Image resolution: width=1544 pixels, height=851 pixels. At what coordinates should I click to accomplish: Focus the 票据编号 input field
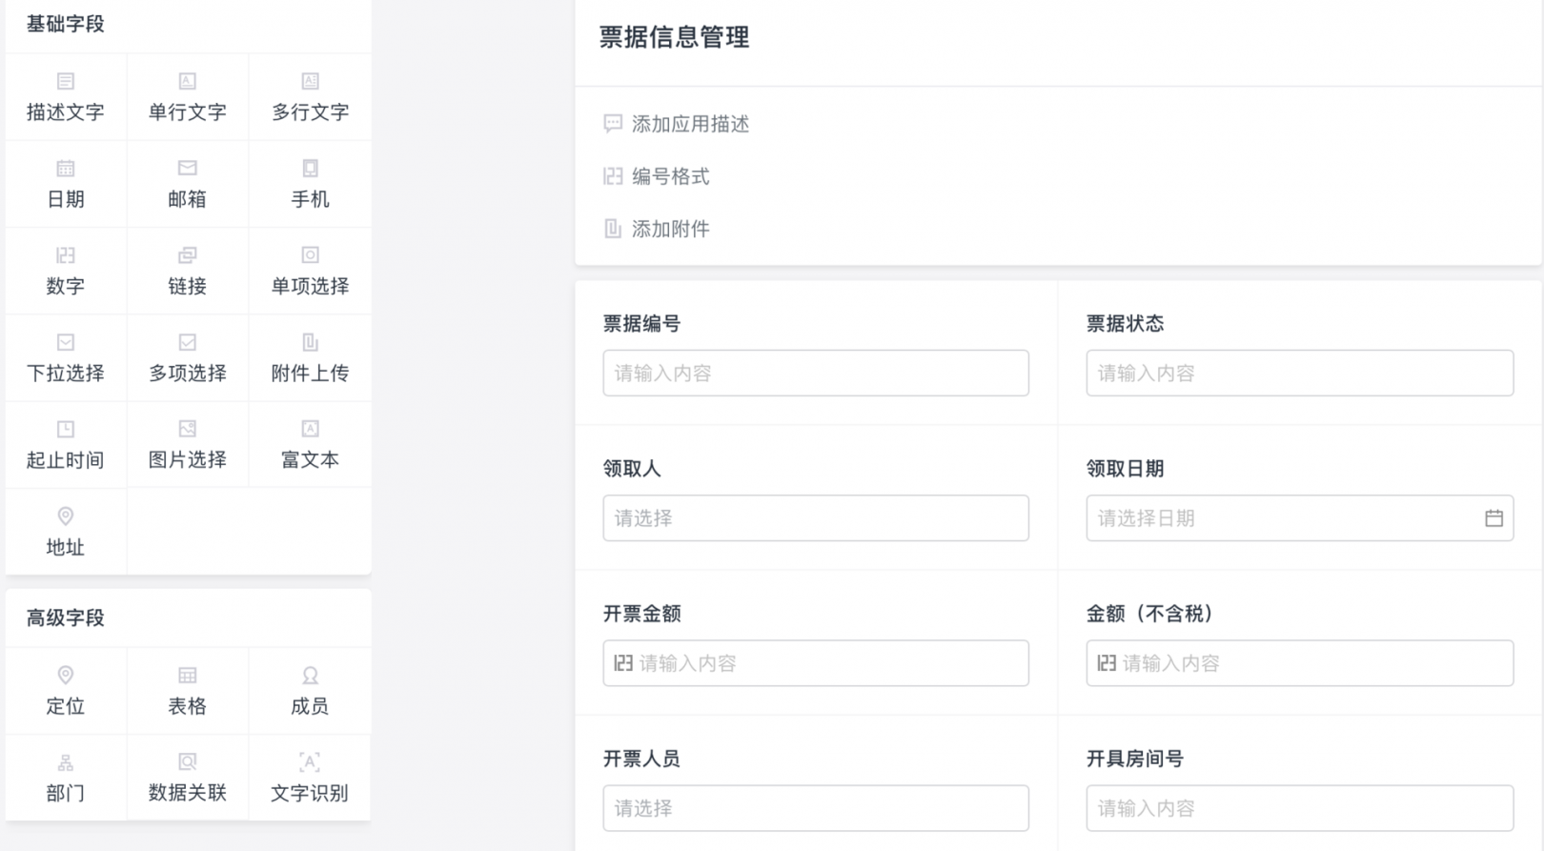click(815, 374)
